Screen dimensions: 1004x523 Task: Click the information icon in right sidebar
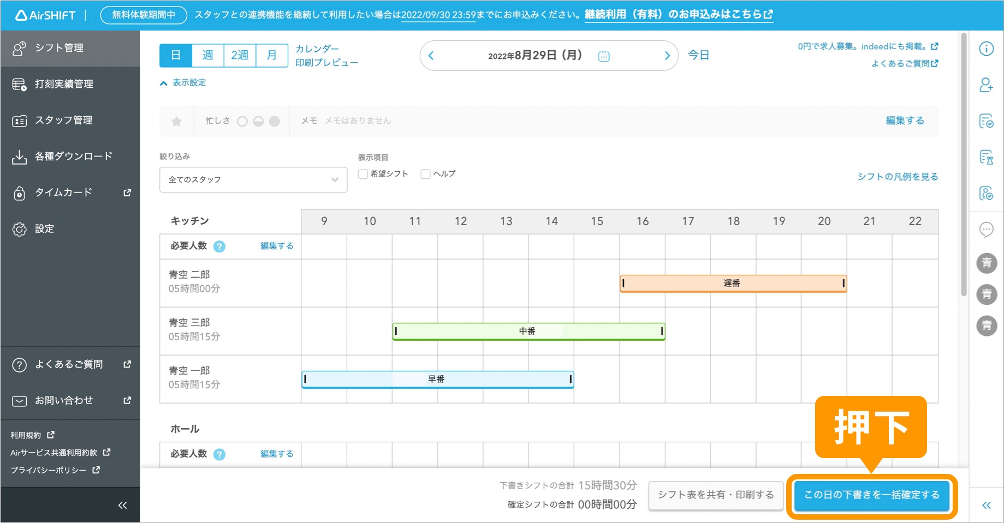pyautogui.click(x=986, y=49)
